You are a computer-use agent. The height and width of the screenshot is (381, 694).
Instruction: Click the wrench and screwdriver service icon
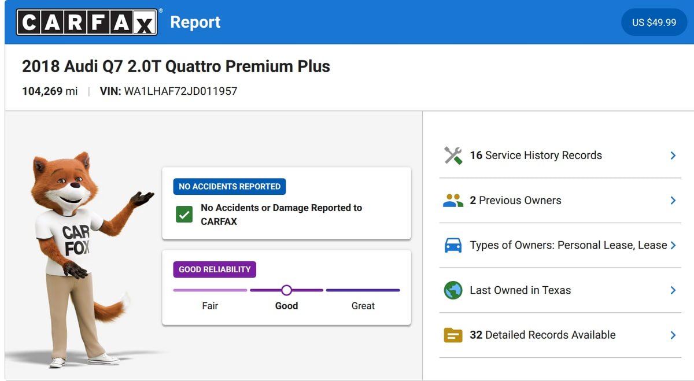[x=453, y=156]
